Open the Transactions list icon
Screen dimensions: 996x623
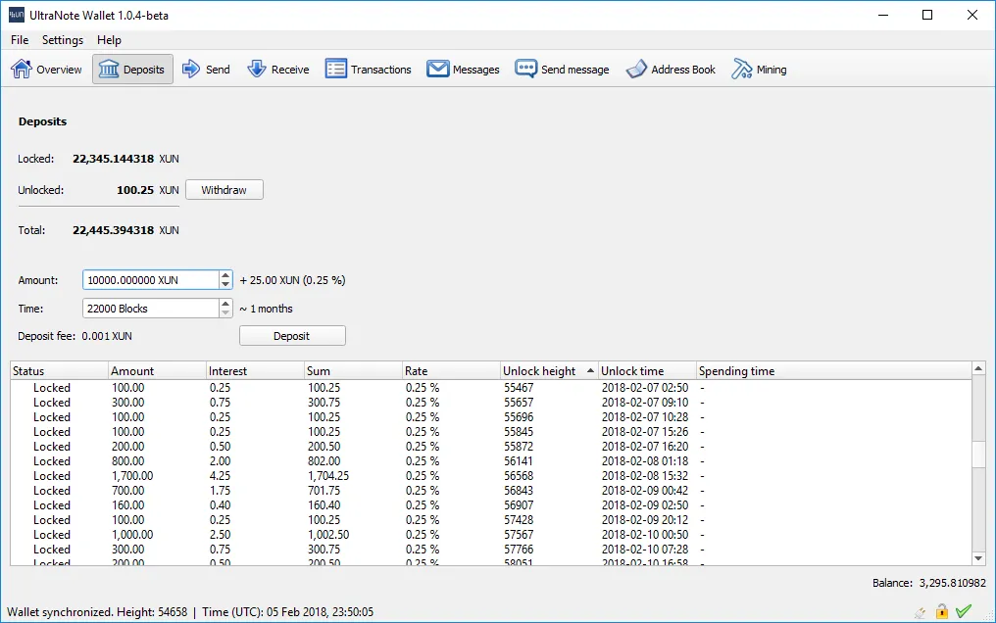click(336, 70)
